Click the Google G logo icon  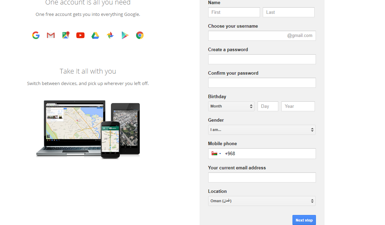point(36,35)
